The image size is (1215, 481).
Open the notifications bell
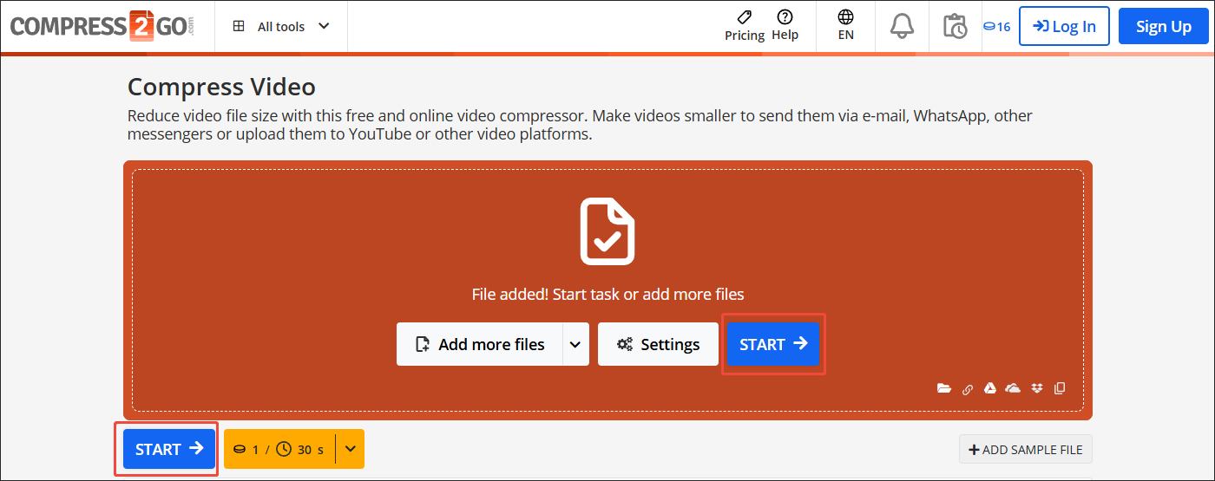pyautogui.click(x=902, y=26)
